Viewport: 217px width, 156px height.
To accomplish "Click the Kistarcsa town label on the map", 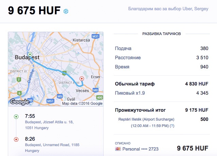I will click(81, 40).
